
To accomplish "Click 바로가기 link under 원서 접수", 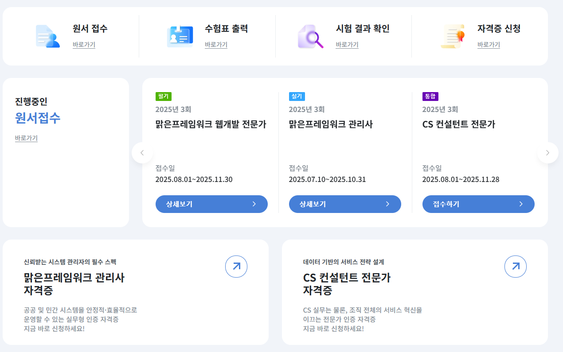I will pyautogui.click(x=84, y=45).
